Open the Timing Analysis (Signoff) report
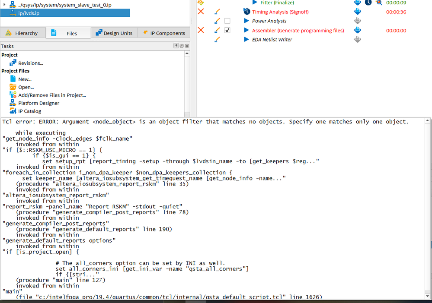The height and width of the screenshot is (303, 432). [357, 11]
